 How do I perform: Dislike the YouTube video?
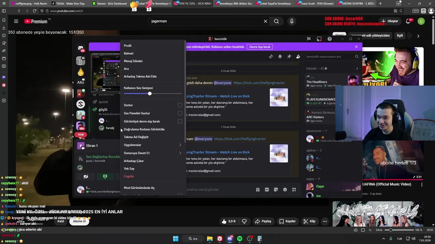tap(244, 221)
